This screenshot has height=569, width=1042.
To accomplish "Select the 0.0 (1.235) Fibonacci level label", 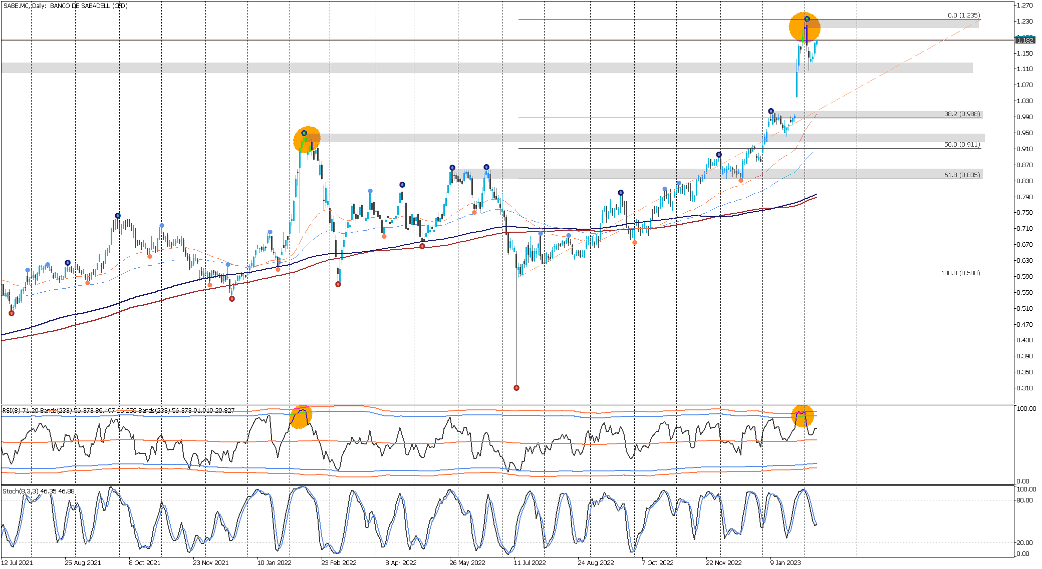I will [x=963, y=16].
